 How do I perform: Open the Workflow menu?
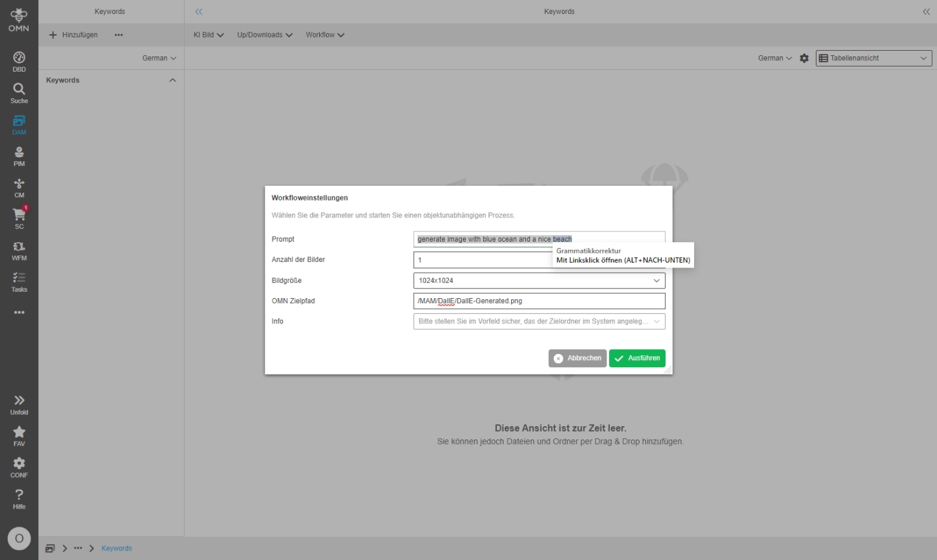coord(325,35)
